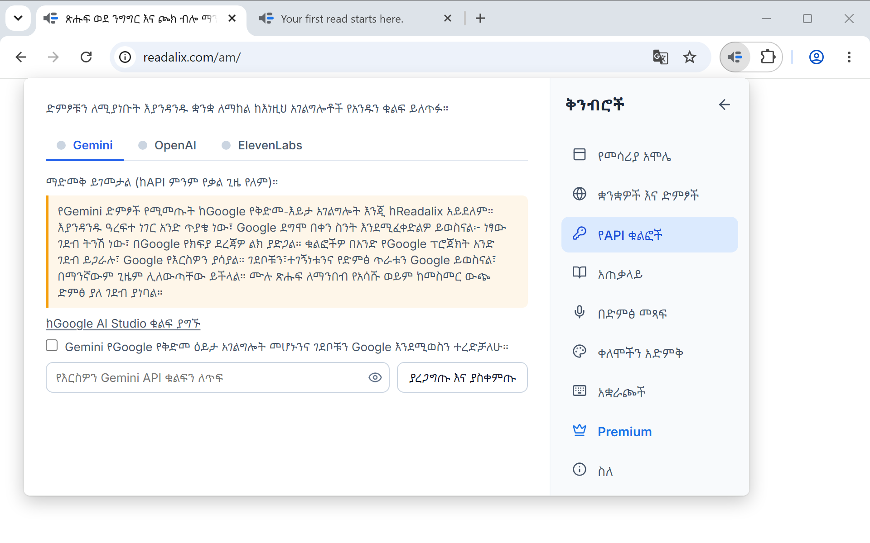Click the Premium crown icon
870x543 pixels.
coord(579,430)
